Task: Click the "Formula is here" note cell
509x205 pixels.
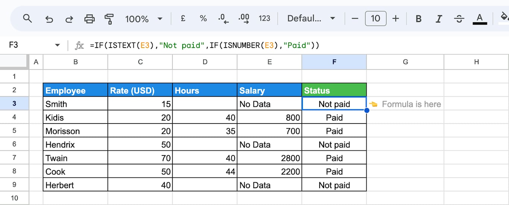Action: coord(405,103)
